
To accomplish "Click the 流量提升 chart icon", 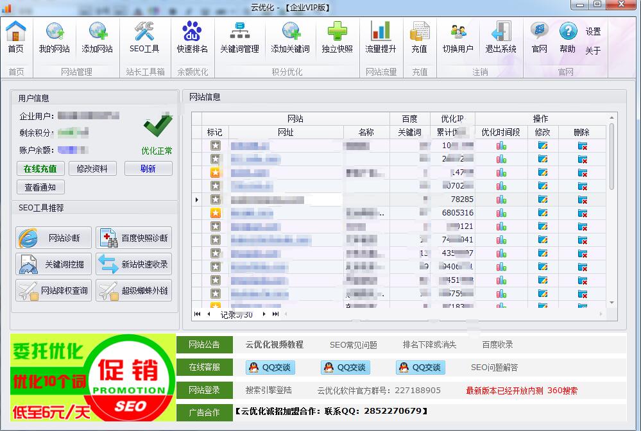I will pyautogui.click(x=380, y=37).
